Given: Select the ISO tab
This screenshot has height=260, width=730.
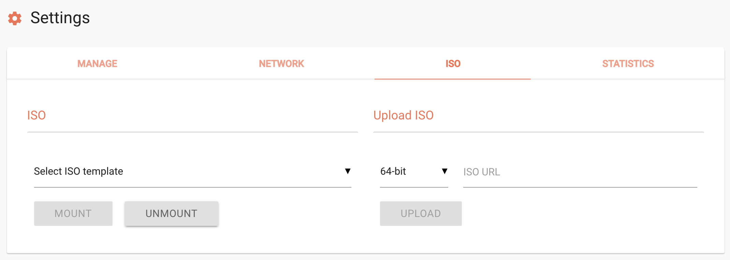Looking at the screenshot, I should click(x=453, y=64).
